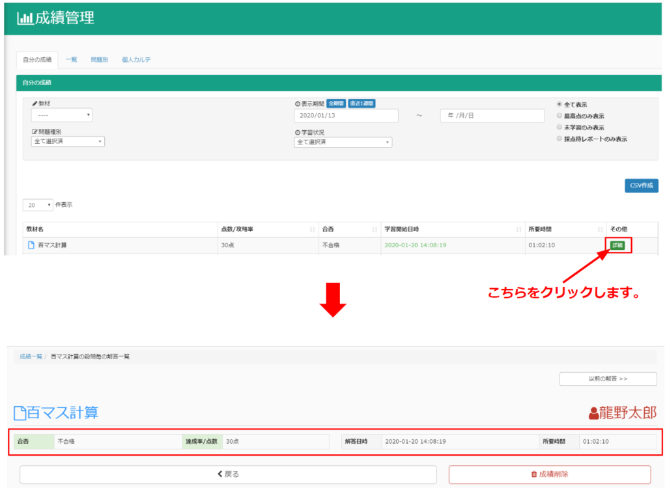The image size is (667, 499).
Task: Switch to the 個人カルテ tab
Action: click(137, 59)
